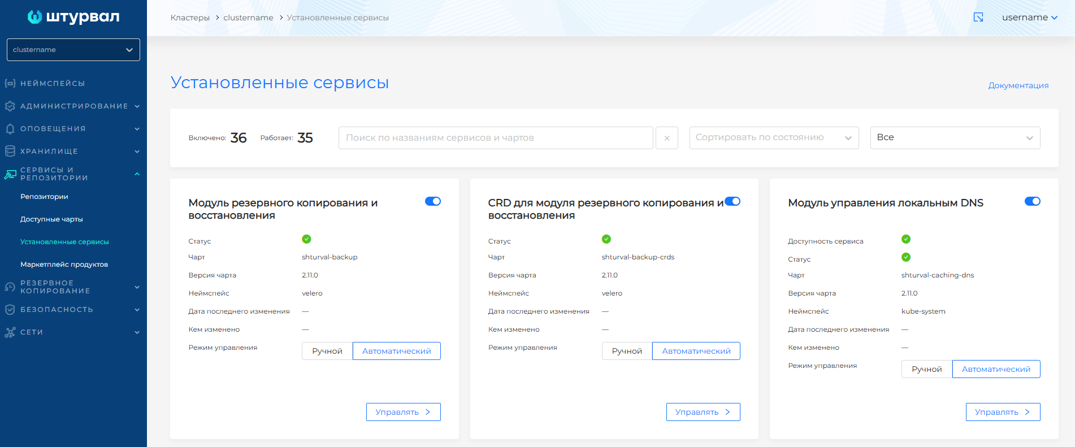Click Доступность сервиса check icon in DNS card
1075x447 pixels.
(906, 239)
